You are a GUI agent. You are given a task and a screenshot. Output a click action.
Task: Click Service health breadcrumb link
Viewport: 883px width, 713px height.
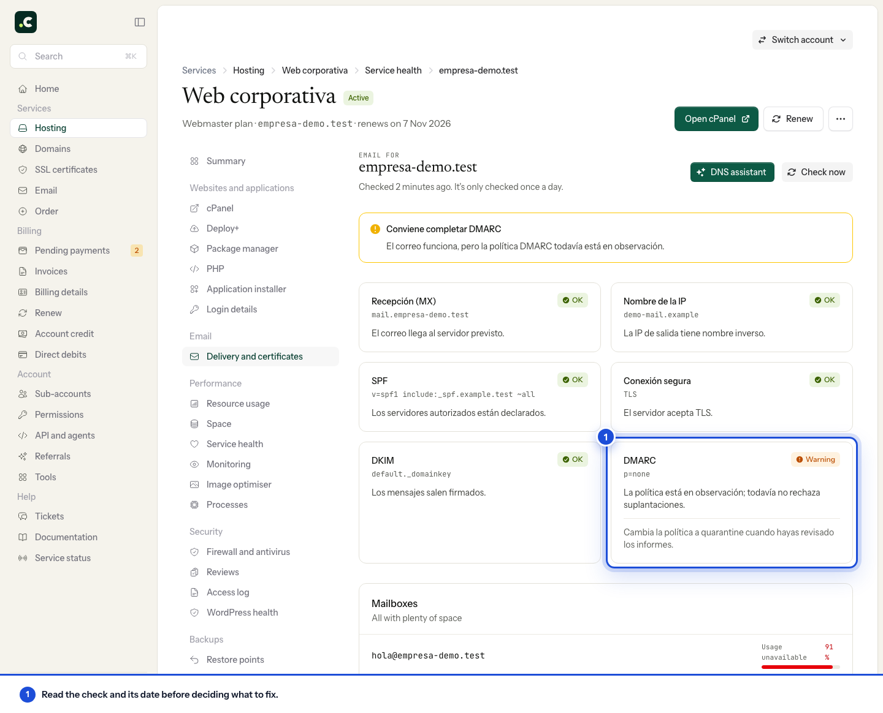click(393, 70)
